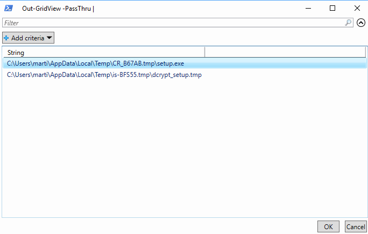Close the Out-GridView window
368x234 pixels.
[357, 8]
